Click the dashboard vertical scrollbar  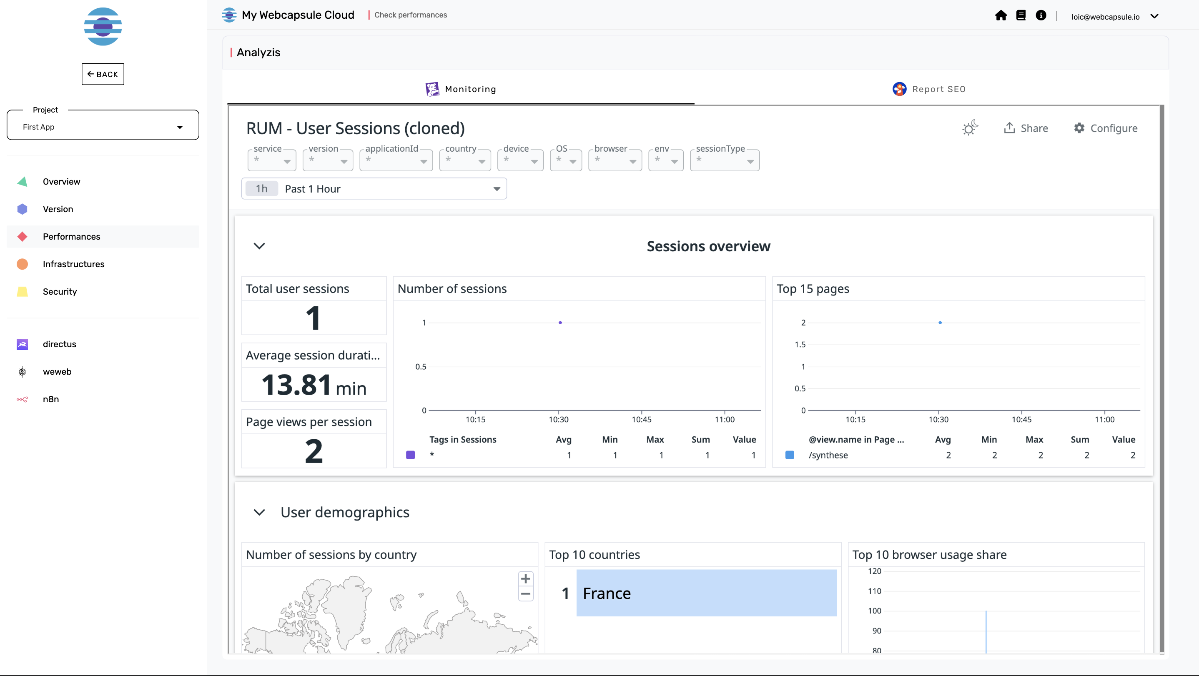click(1162, 379)
